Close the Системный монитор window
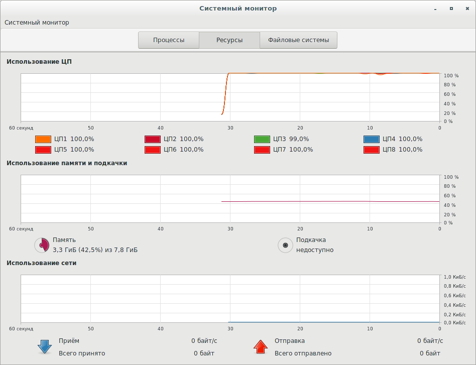 (465, 9)
